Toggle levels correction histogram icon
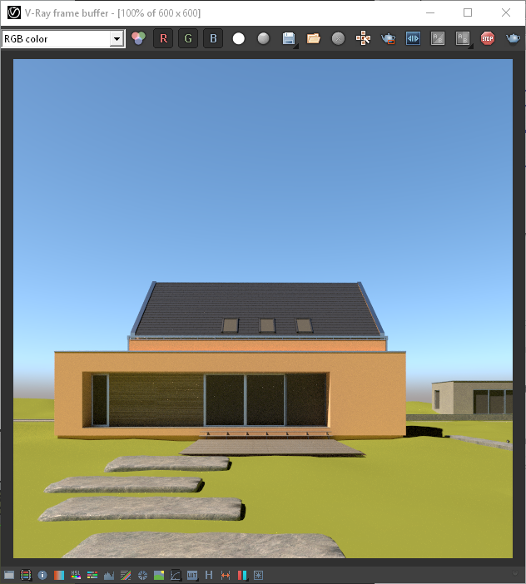The width and height of the screenshot is (526, 584). coord(109,575)
